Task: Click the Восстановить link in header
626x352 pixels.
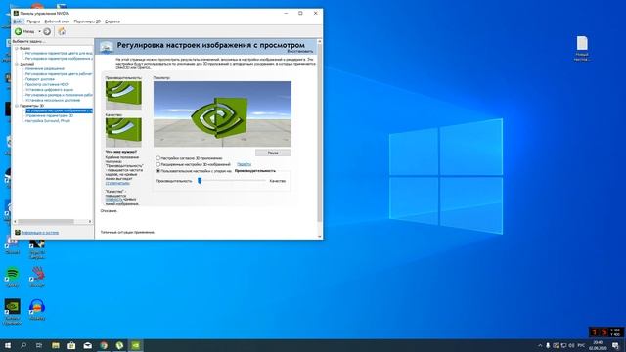Action: [x=300, y=52]
